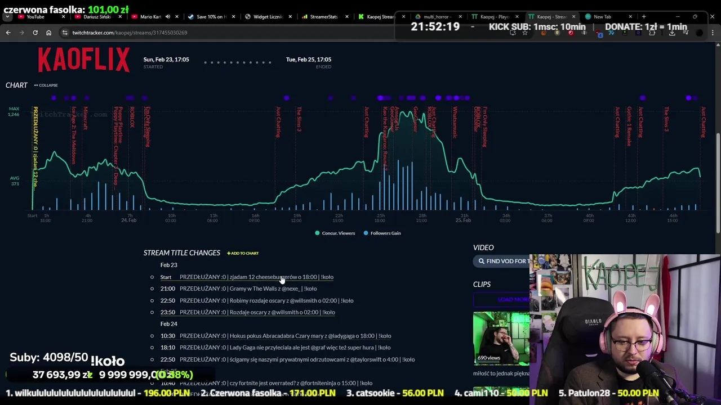Screen dimensions: 721x405
Task: Click the 'Whatsamusic' game marker on chart
Action: coord(455,123)
